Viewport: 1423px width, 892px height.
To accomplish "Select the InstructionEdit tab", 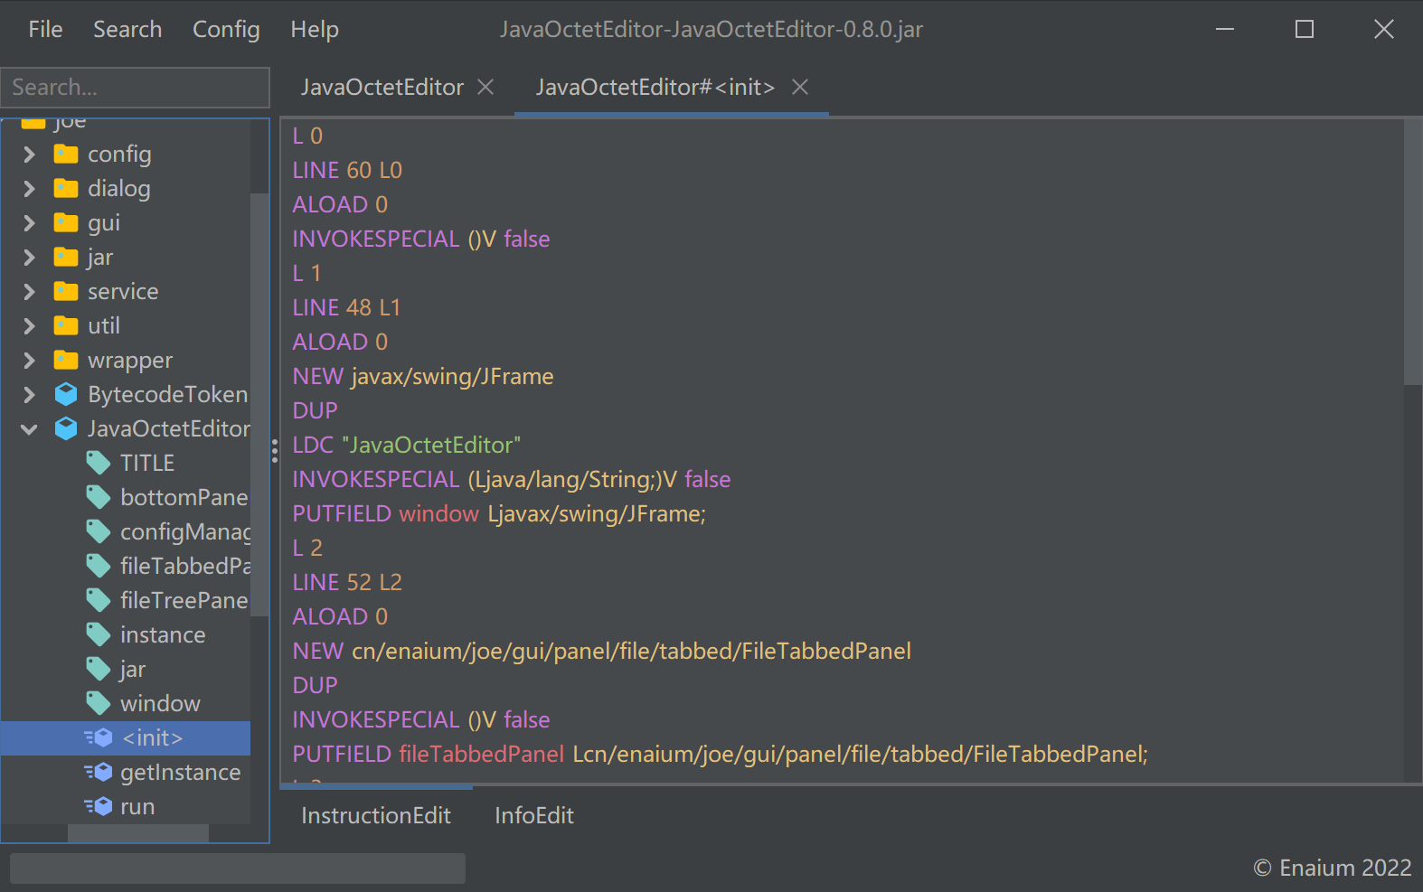I will (x=375, y=816).
